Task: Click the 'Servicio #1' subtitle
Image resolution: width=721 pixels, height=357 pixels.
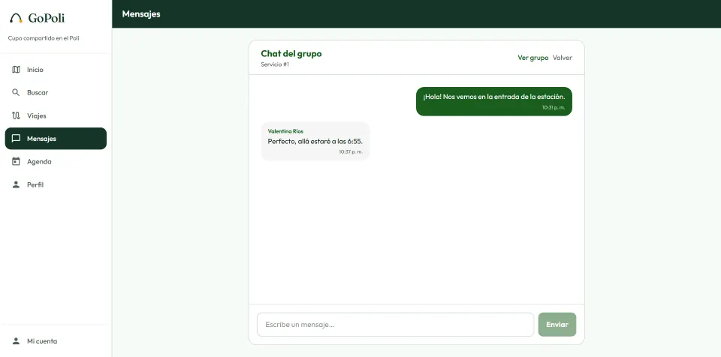Action: tap(275, 64)
